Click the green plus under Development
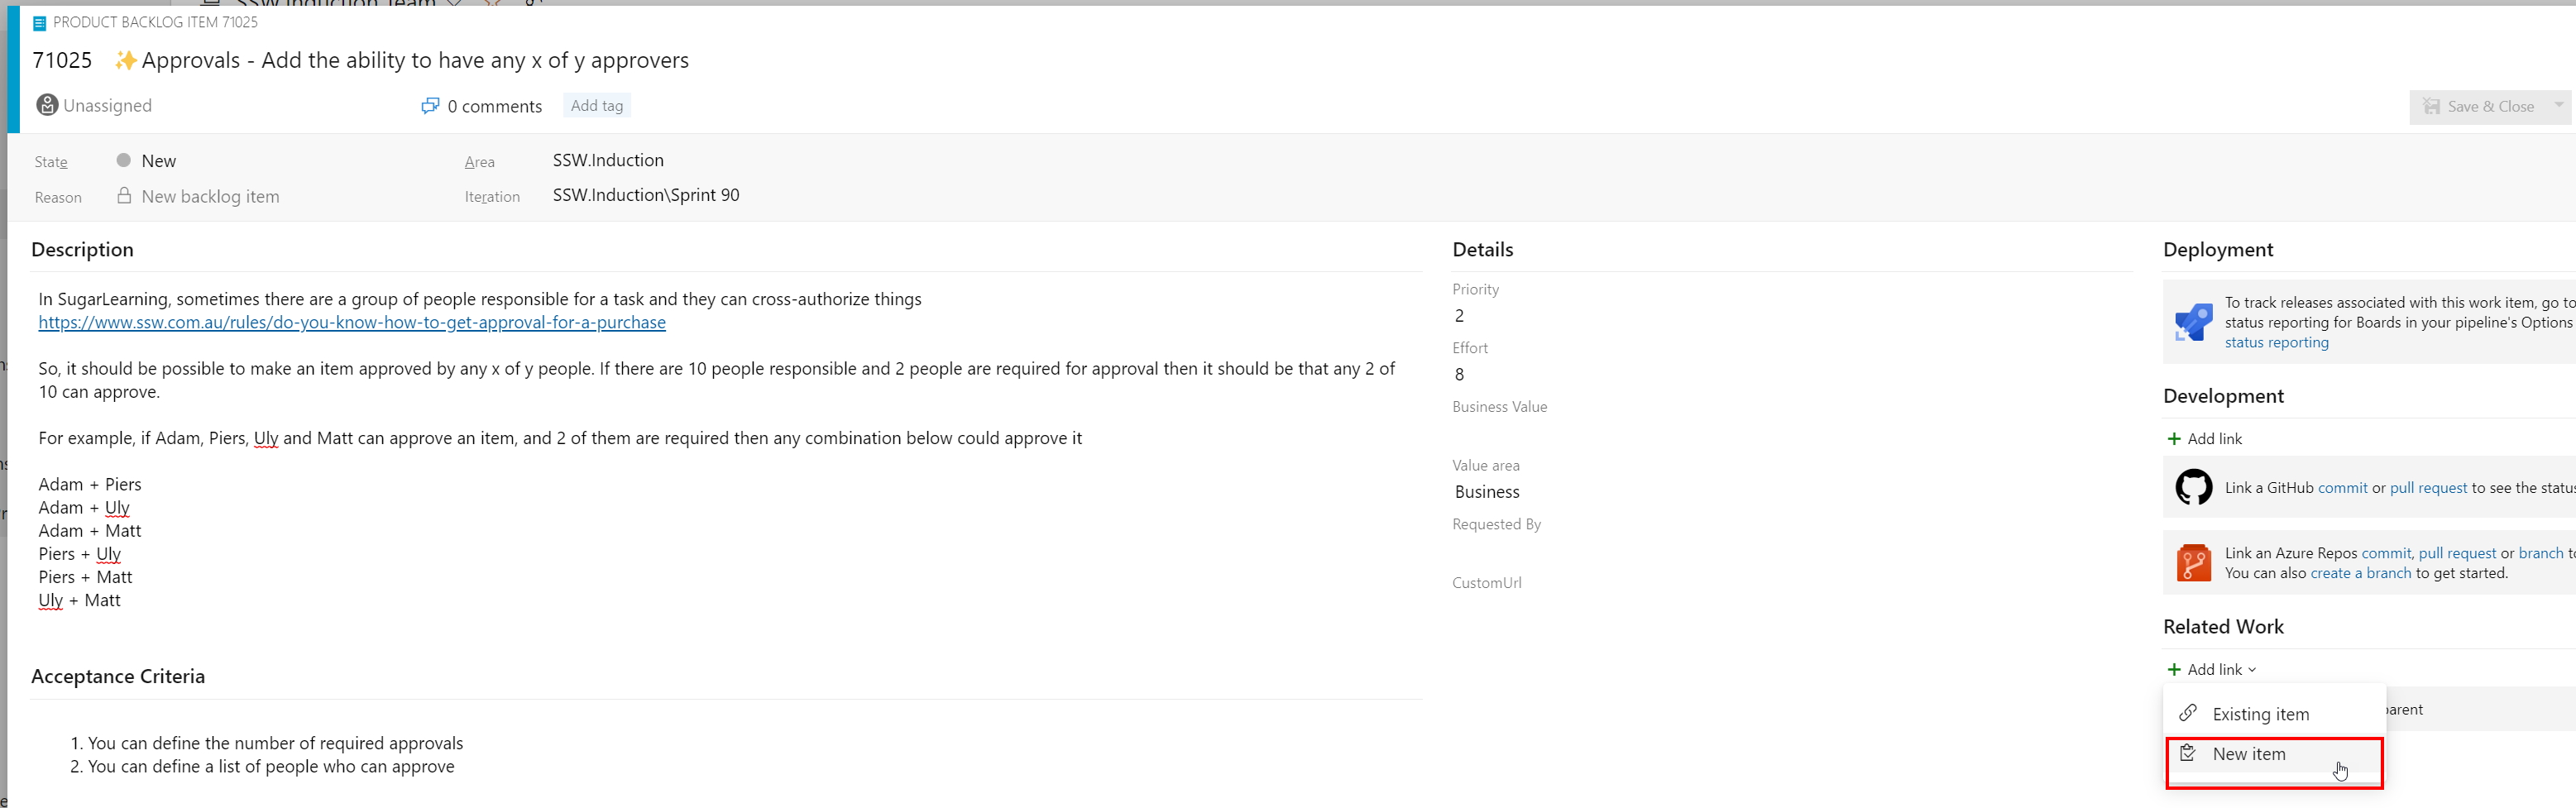 2173,439
